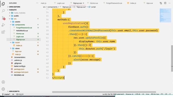Close the Signup.vue tab

click(x=84, y=3)
